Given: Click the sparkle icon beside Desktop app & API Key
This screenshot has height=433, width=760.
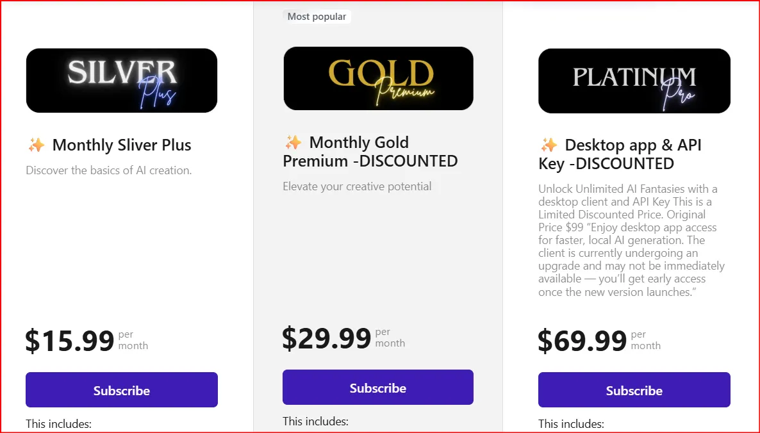Looking at the screenshot, I should (549, 145).
